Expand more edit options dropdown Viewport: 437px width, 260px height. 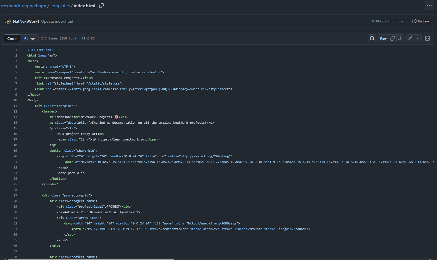[418, 39]
